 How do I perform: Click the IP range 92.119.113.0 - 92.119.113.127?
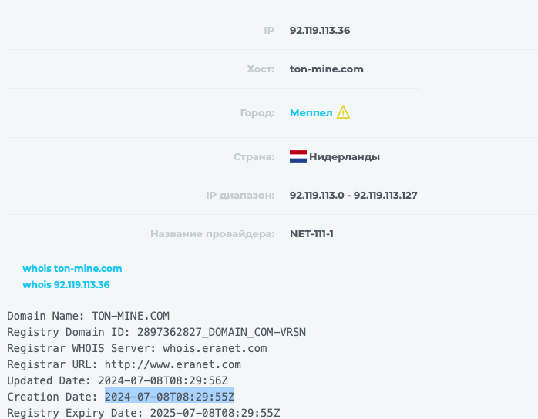(x=354, y=195)
